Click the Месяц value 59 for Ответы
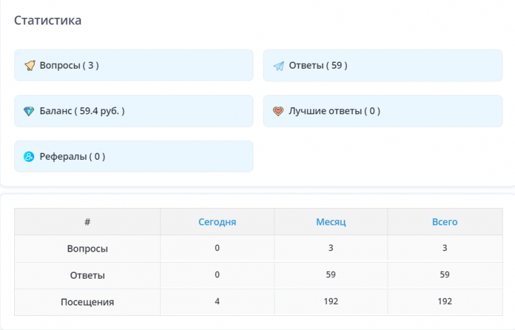515x330 pixels. pos(331,275)
